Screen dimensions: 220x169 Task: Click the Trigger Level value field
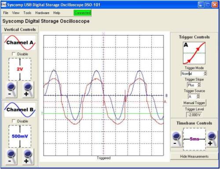click(194, 115)
